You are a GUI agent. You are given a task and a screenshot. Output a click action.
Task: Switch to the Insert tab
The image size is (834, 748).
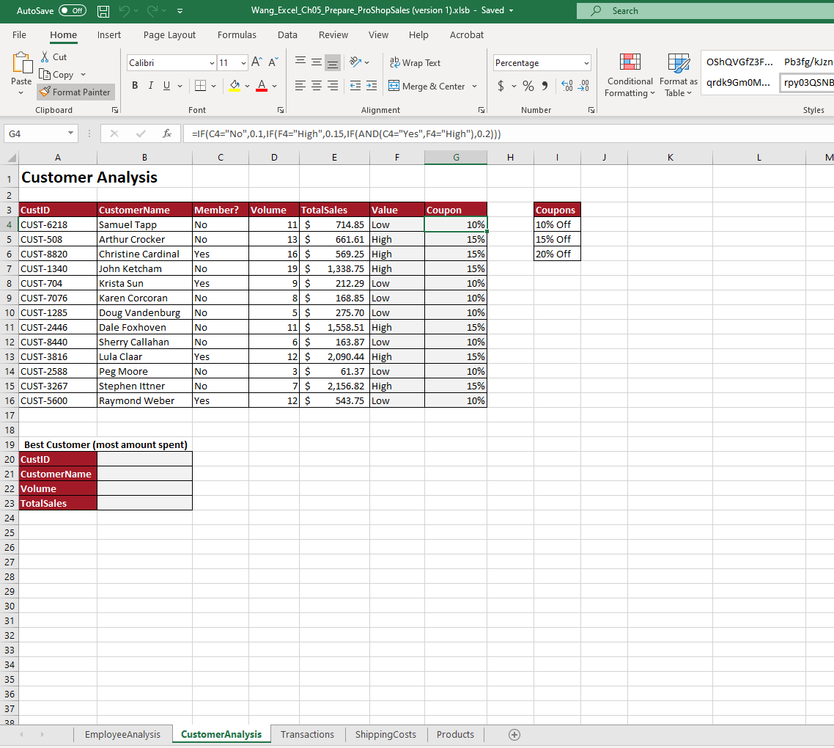click(109, 34)
